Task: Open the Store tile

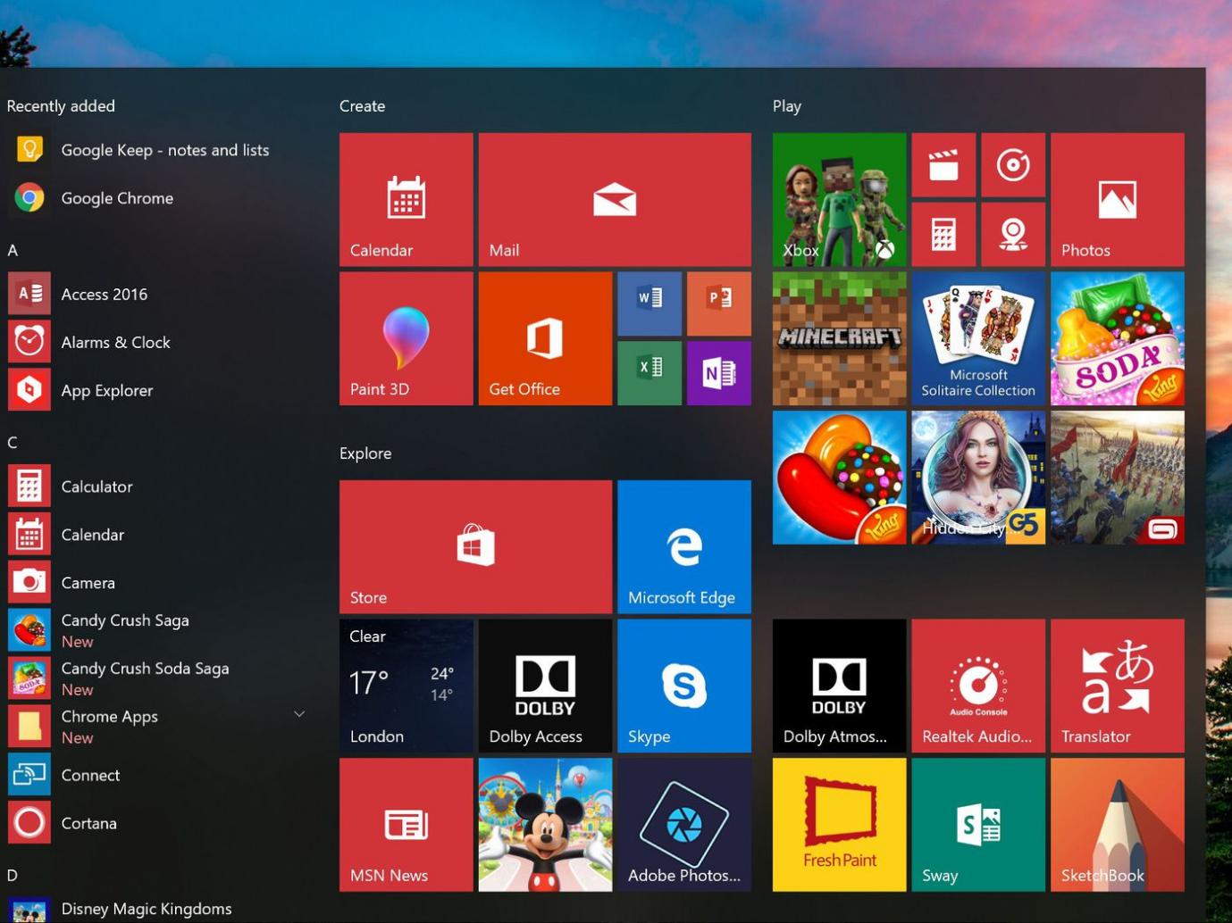Action: [x=475, y=546]
